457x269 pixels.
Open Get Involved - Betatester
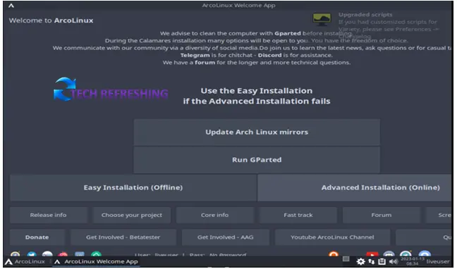pyautogui.click(x=123, y=237)
